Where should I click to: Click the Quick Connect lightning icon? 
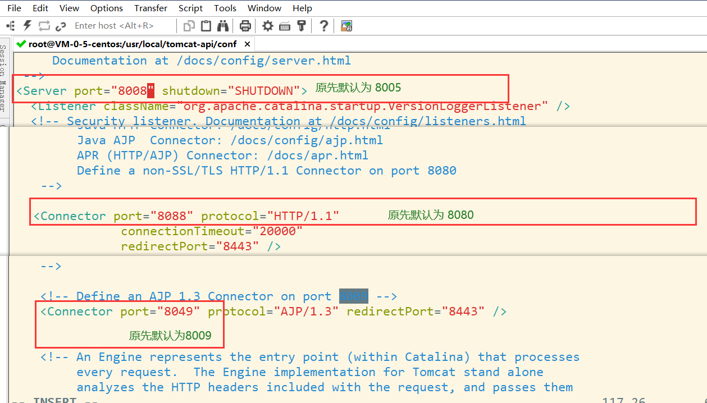click(x=27, y=25)
